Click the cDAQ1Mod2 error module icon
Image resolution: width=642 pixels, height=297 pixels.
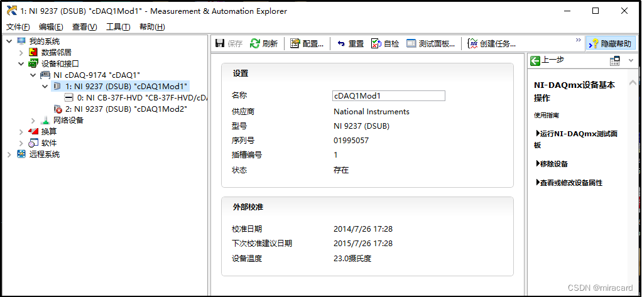(57, 109)
